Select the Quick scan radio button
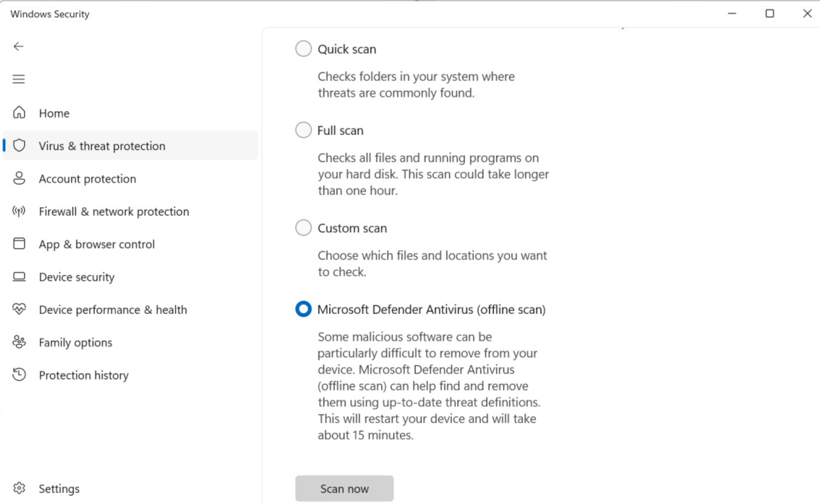Screen dimensions: 820x503 pos(303,48)
